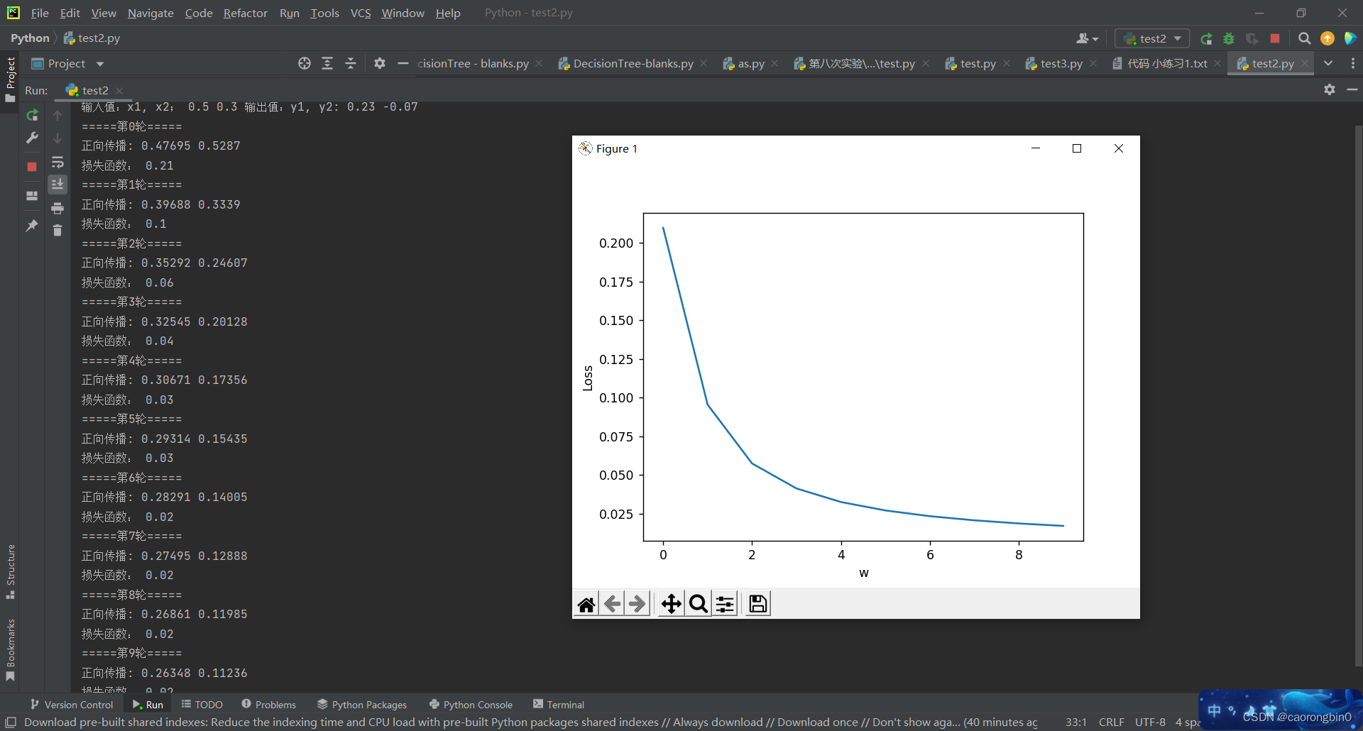Toggle Soft-Wrap in Run console

[x=58, y=163]
